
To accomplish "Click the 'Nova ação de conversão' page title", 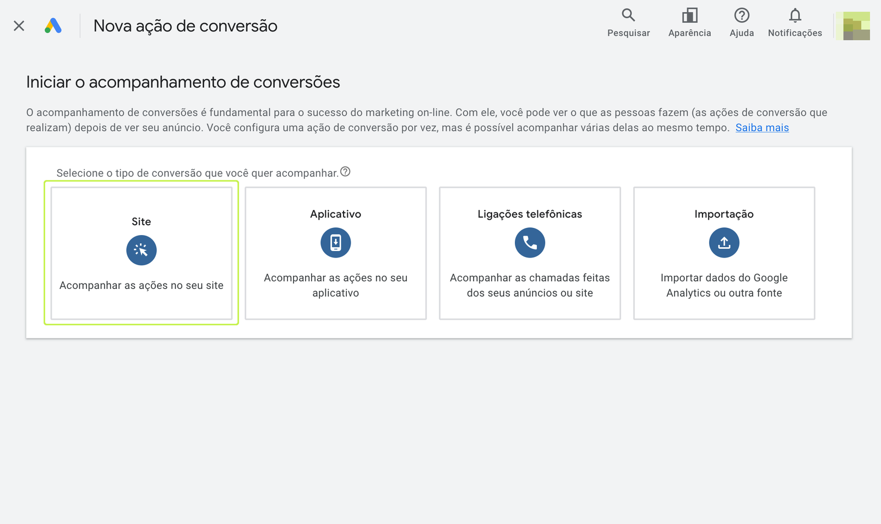I will (186, 26).
